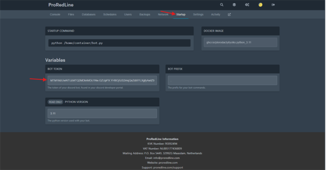Click the ProRedLine logo text
Screen dimensions: 326x170
61,5
